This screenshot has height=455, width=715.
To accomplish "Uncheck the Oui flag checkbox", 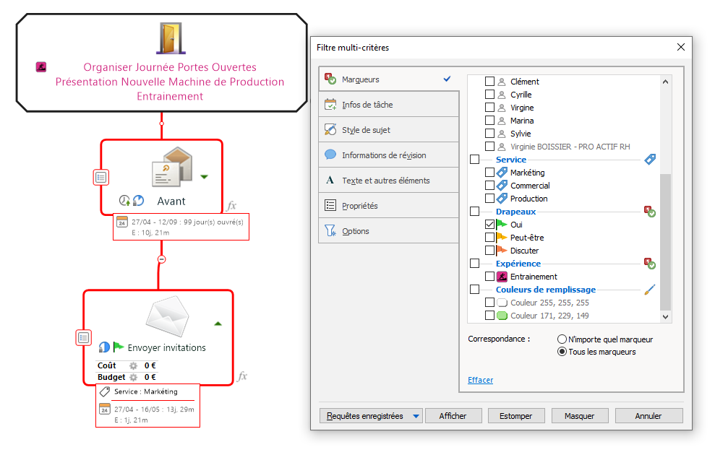I will click(x=490, y=225).
